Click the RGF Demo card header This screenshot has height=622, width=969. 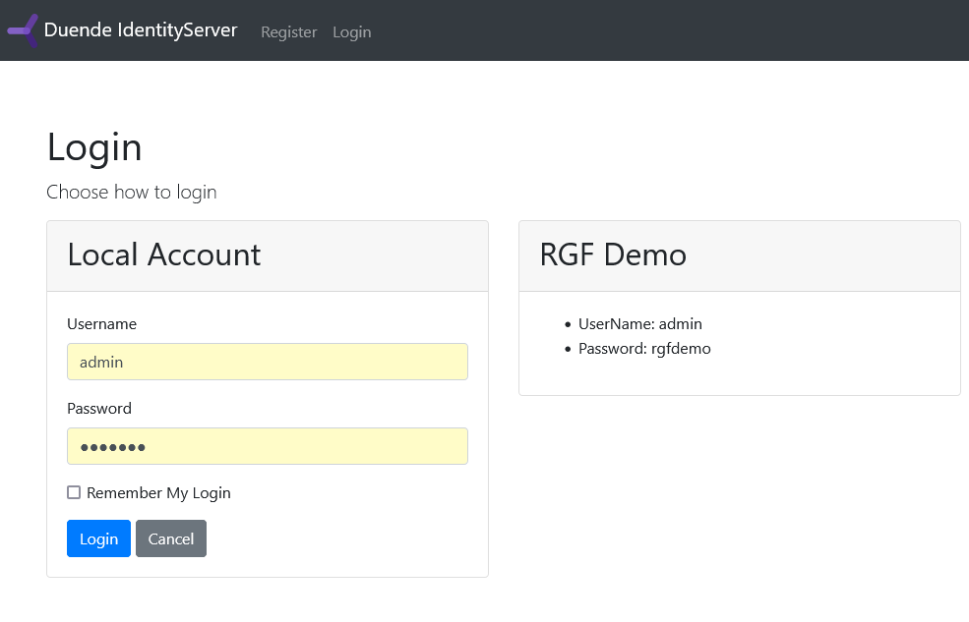tap(613, 255)
